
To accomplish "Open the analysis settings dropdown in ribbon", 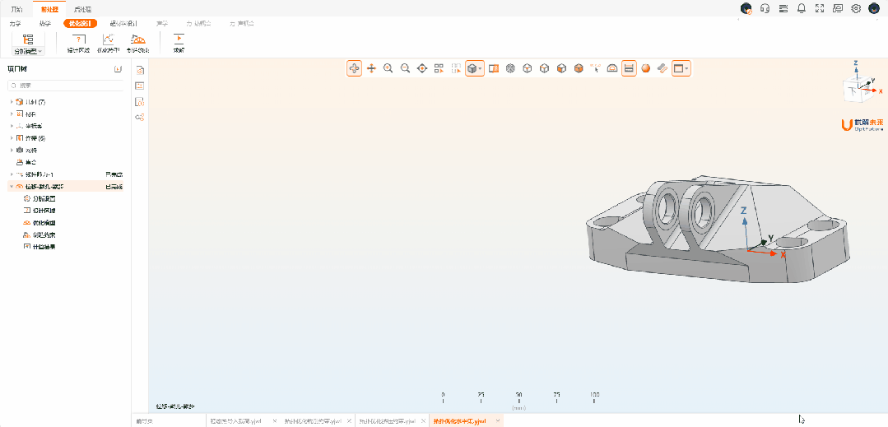I will (28, 44).
